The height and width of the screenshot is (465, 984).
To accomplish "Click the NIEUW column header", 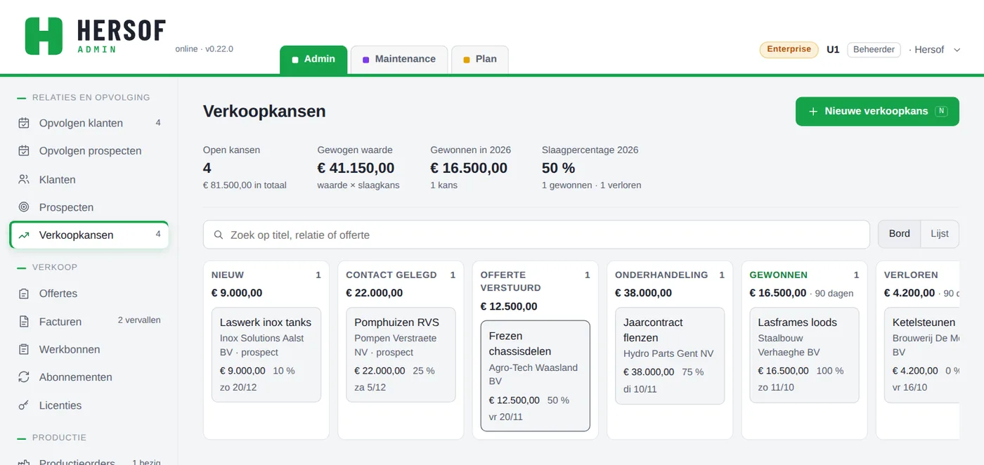I will [228, 275].
